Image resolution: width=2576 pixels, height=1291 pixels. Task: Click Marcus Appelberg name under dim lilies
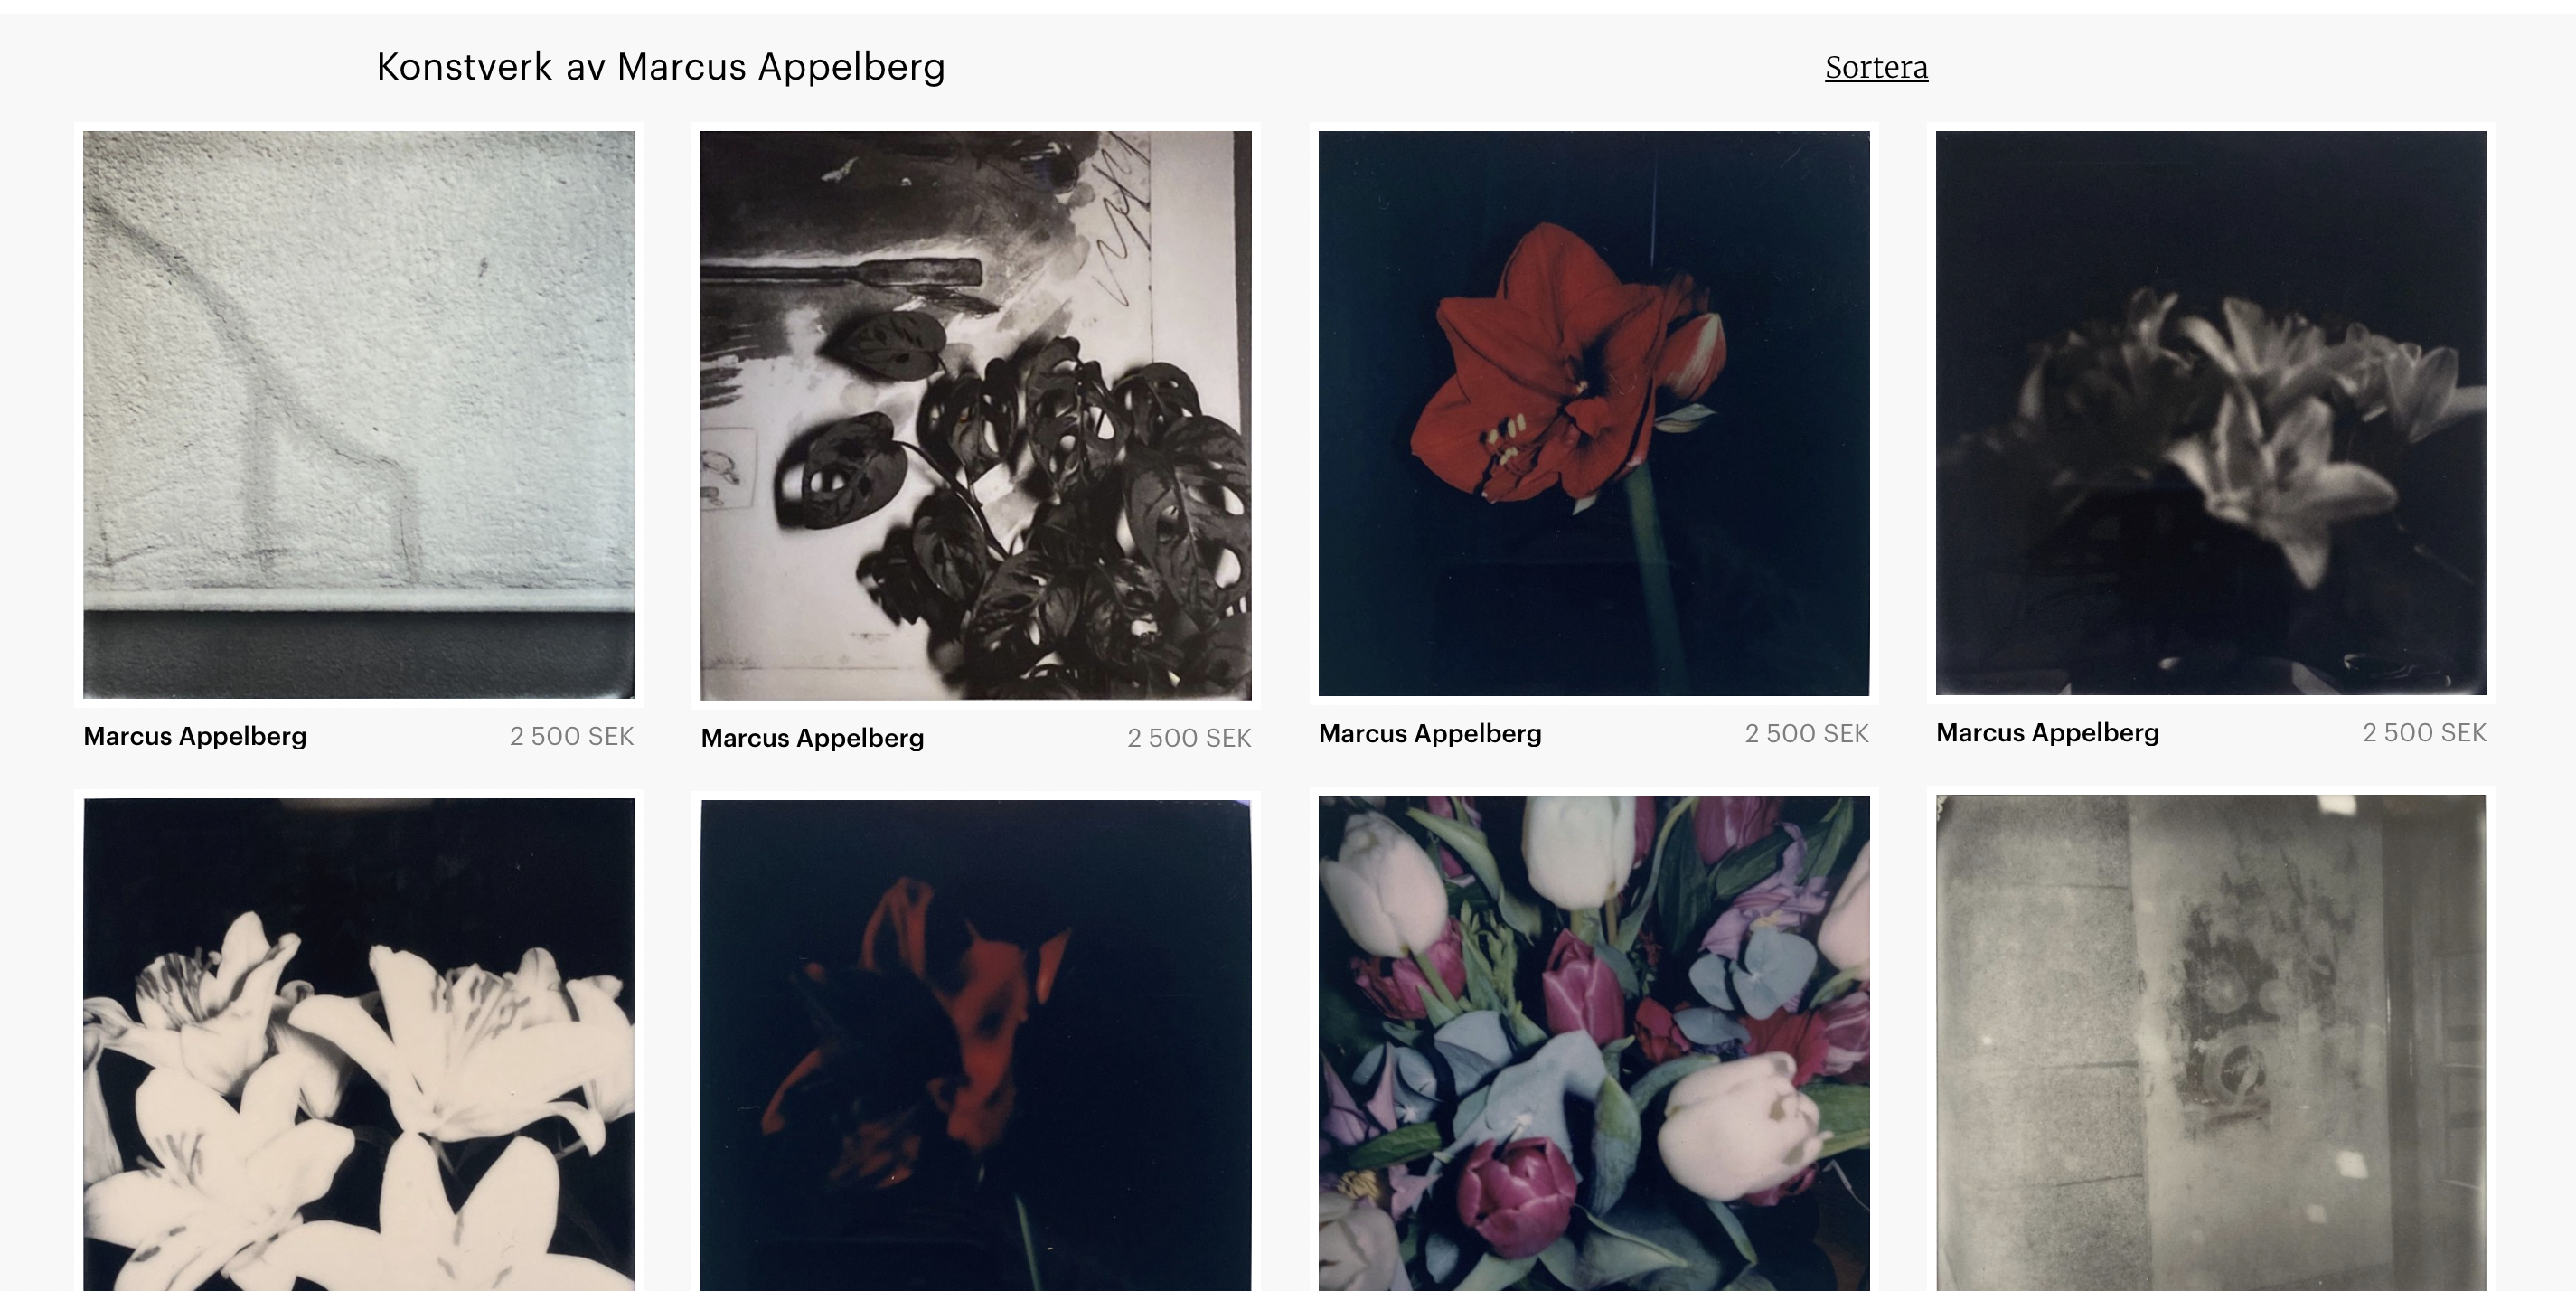pyautogui.click(x=2047, y=732)
